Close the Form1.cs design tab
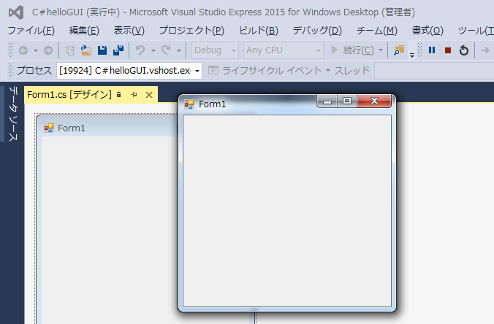The image size is (494, 324). 149,95
